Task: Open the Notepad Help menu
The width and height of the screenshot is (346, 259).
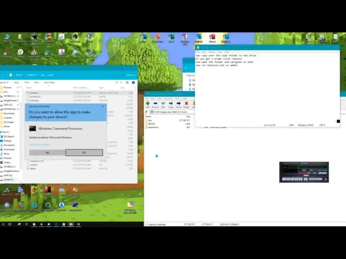Action: coord(227,52)
